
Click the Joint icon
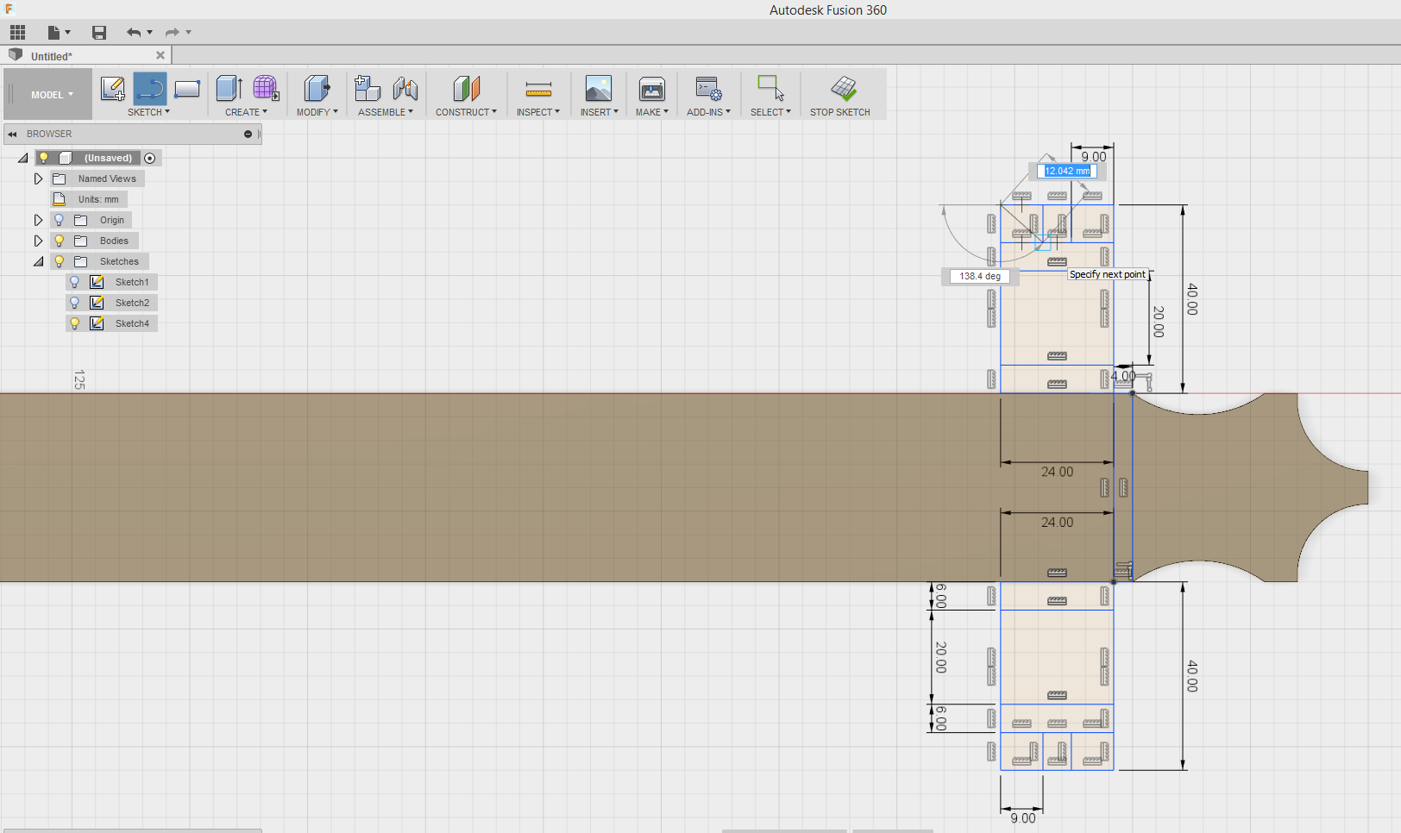click(x=405, y=88)
